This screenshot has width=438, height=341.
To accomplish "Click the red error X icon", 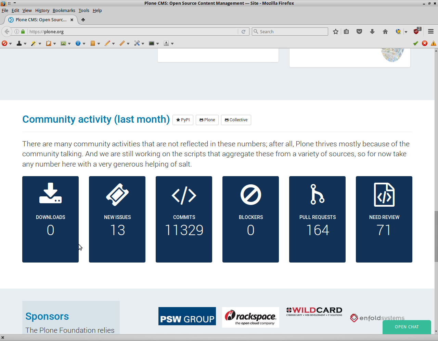I will click(425, 43).
